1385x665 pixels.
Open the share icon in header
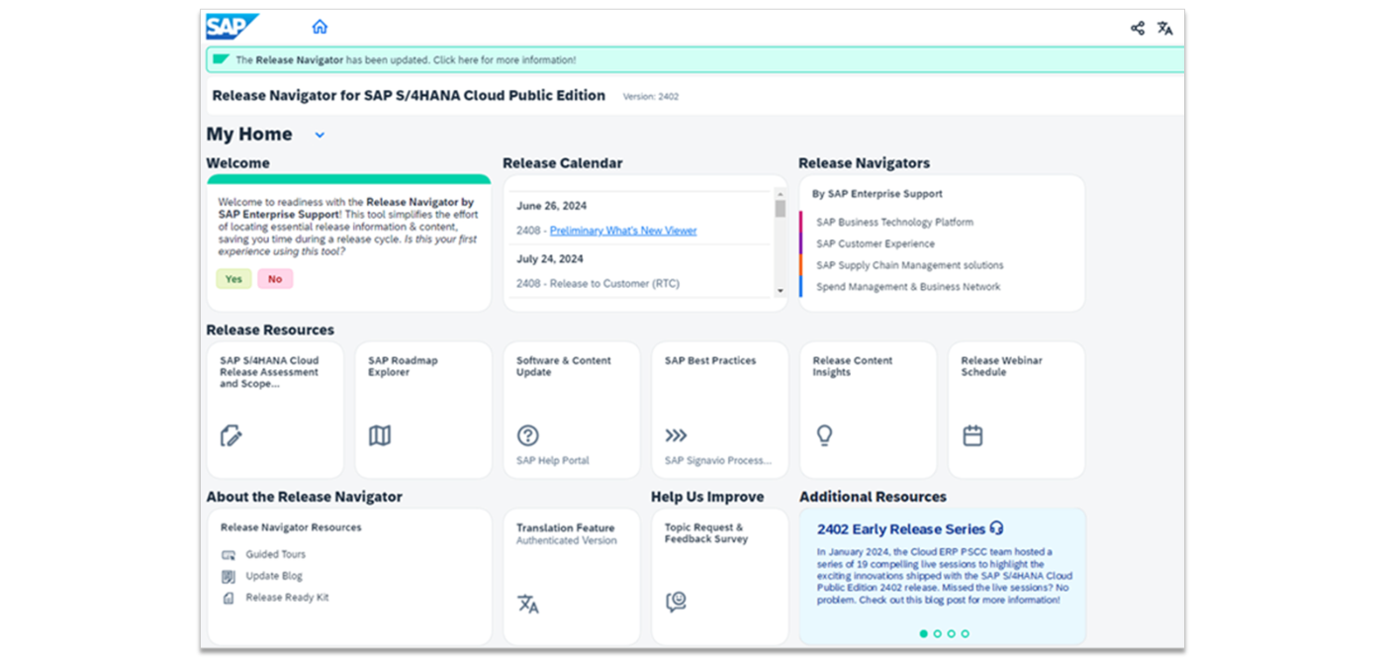coord(1138,28)
